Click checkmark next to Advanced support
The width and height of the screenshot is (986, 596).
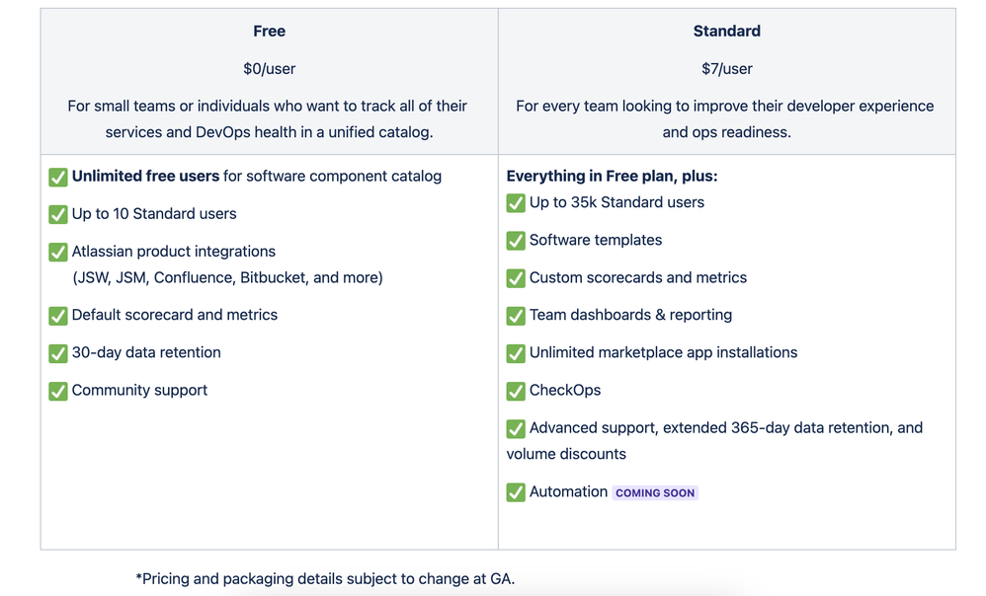[516, 429]
